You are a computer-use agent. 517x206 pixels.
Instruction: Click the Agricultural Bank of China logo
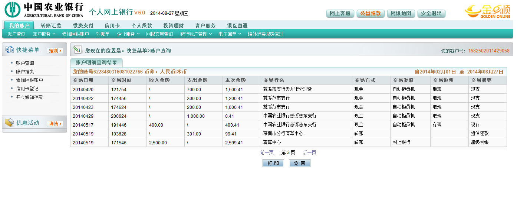(x=44, y=10)
